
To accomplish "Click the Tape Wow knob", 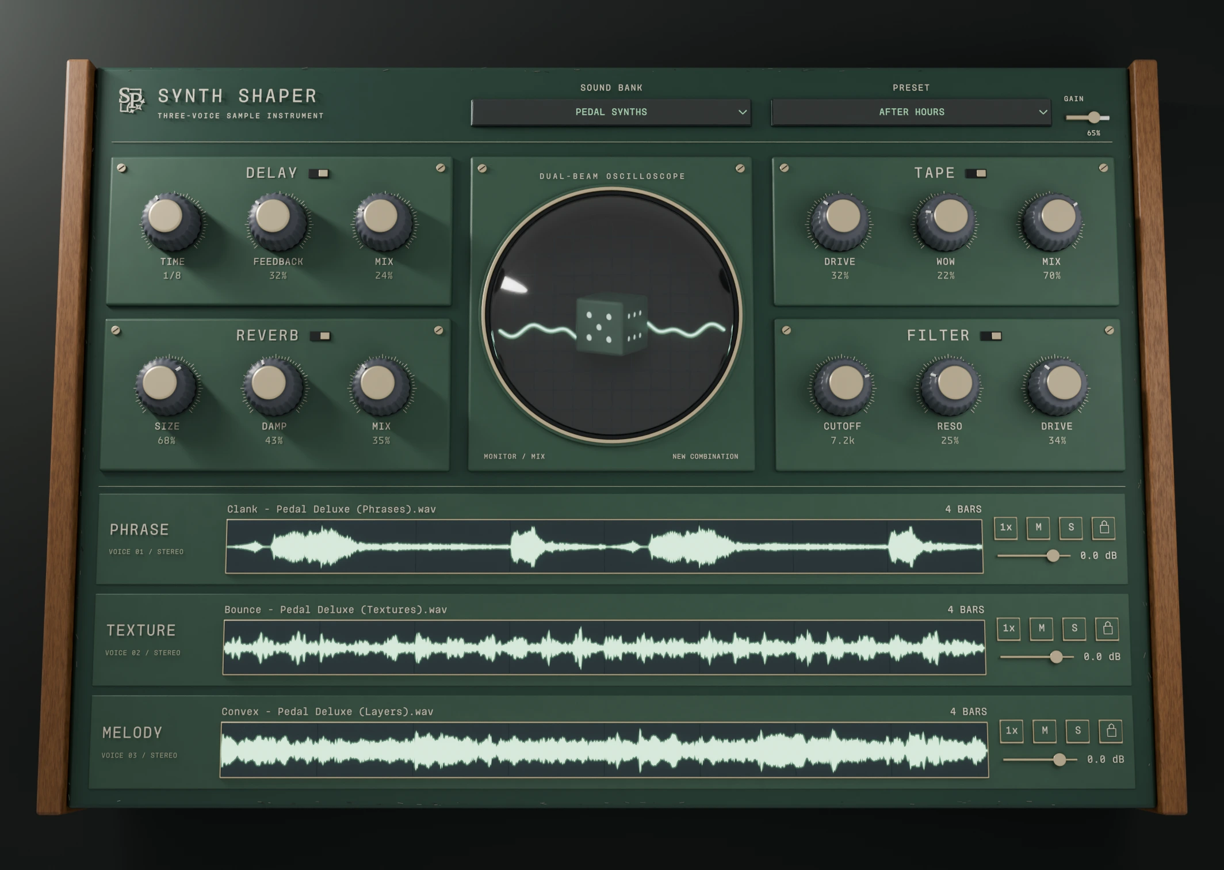I will pos(946,222).
